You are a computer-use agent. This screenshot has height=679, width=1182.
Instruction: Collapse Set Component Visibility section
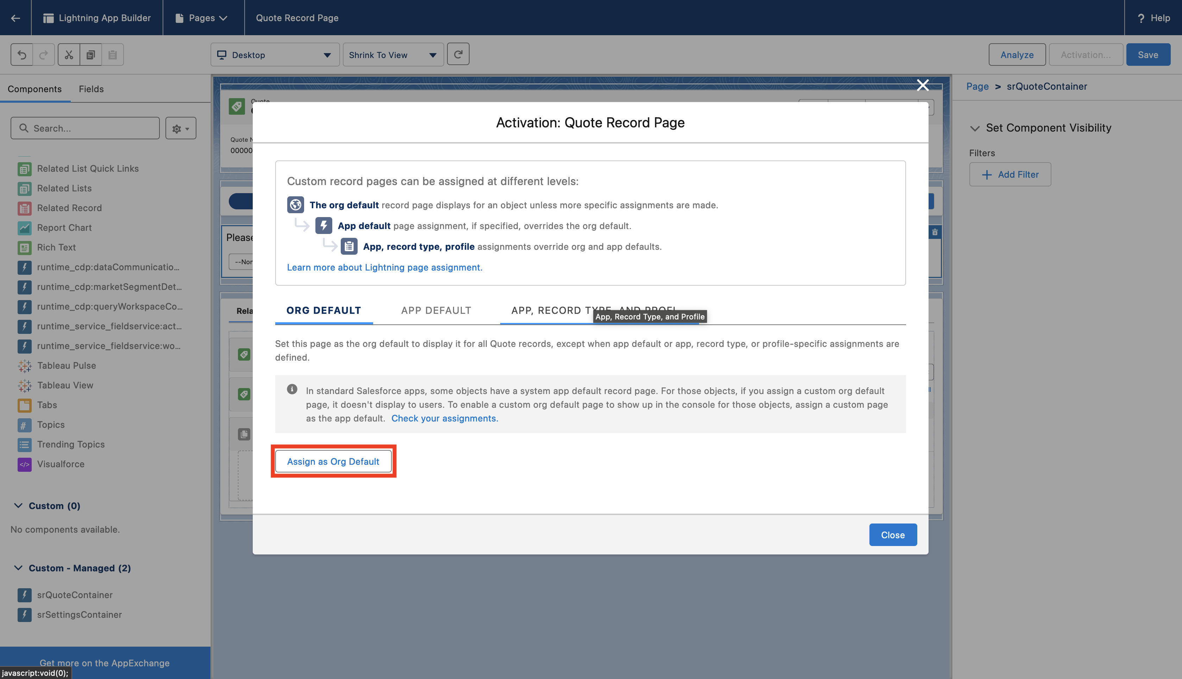(x=974, y=128)
